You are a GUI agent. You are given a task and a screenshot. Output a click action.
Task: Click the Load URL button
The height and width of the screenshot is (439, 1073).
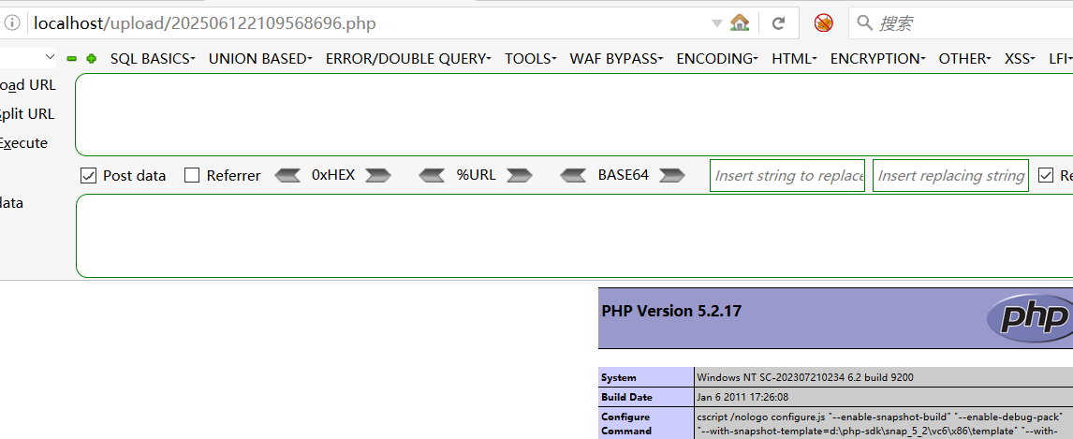pyautogui.click(x=27, y=85)
